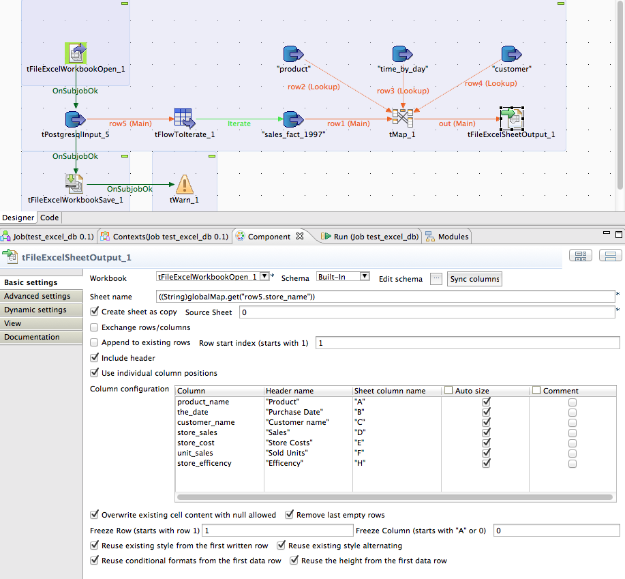
Task: Collapse the tFileExcelWorkbookOpen_1 subjob
Action: click(x=124, y=3)
